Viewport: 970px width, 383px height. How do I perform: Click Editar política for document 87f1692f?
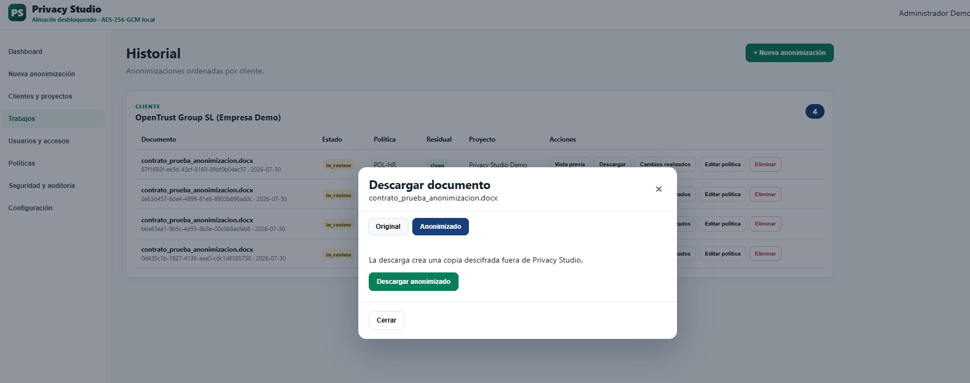[x=723, y=165]
